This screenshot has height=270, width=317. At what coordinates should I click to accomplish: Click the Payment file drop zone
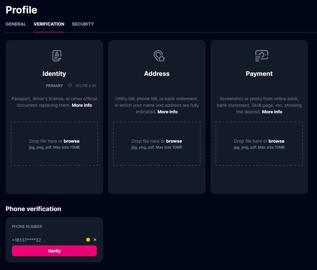coord(259,144)
